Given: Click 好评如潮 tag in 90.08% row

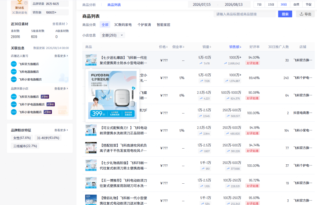Looking at the screenshot, I should click(x=253, y=98).
